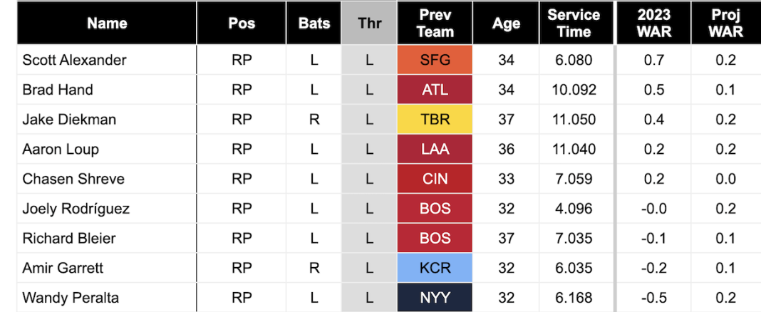This screenshot has height=312, width=761.
Task: Select the Wandy Peralta name cell
Action: tap(71, 298)
